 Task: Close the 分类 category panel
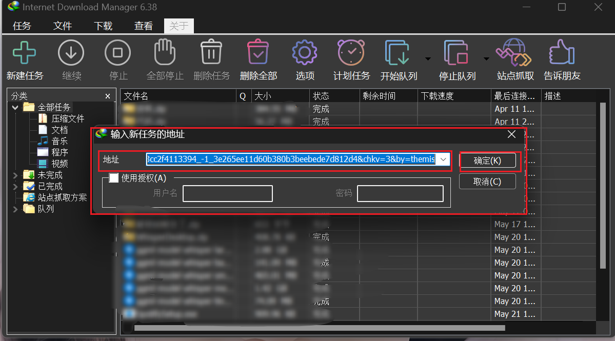click(x=108, y=96)
